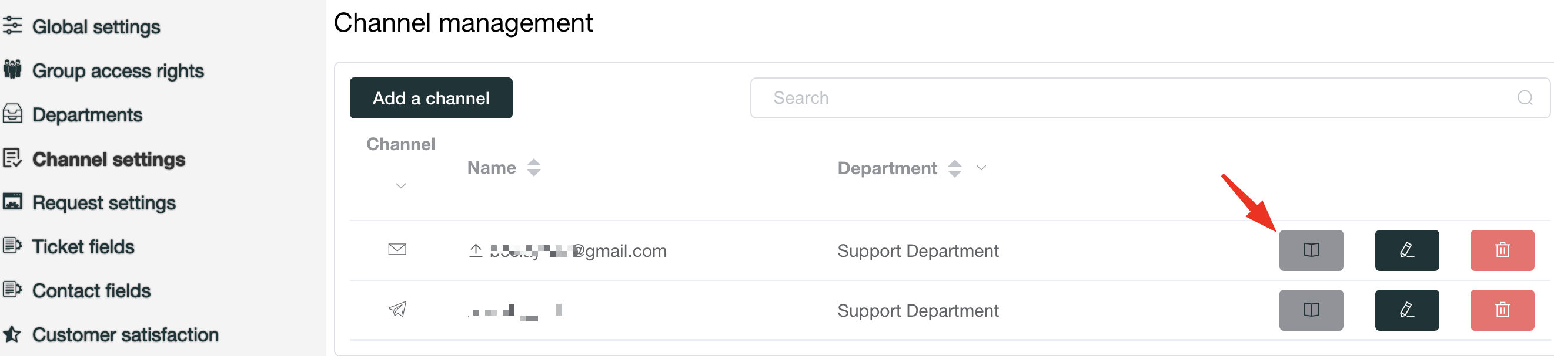The width and height of the screenshot is (1554, 356).
Task: Open the Department filter dropdown chevron
Action: click(981, 168)
